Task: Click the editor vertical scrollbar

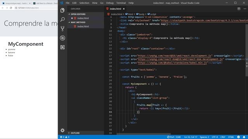Action: click(x=247, y=50)
